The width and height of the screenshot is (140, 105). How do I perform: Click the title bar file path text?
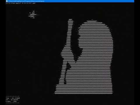tap(26, 1)
